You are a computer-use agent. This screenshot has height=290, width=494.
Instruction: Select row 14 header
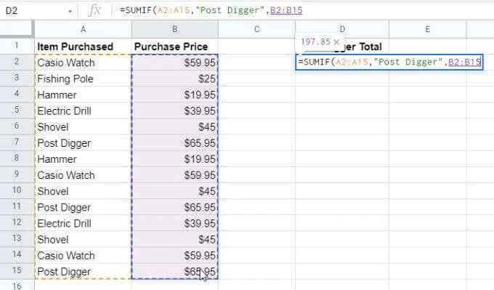pos(17,255)
